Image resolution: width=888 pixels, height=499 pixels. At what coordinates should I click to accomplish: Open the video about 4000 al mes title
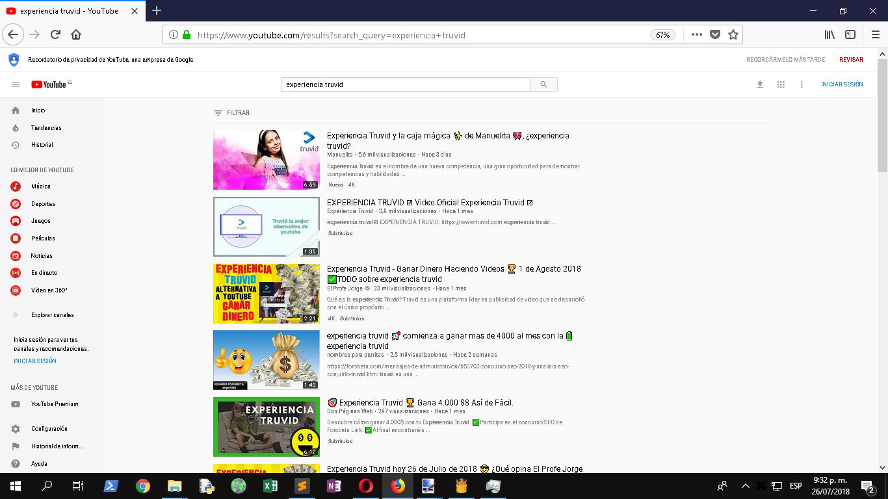coord(450,340)
